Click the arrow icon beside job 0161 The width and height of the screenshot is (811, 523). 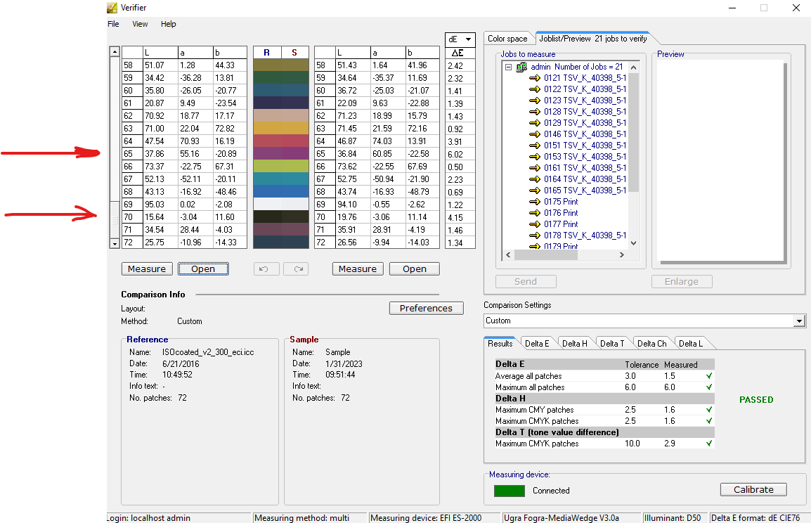tap(535, 168)
